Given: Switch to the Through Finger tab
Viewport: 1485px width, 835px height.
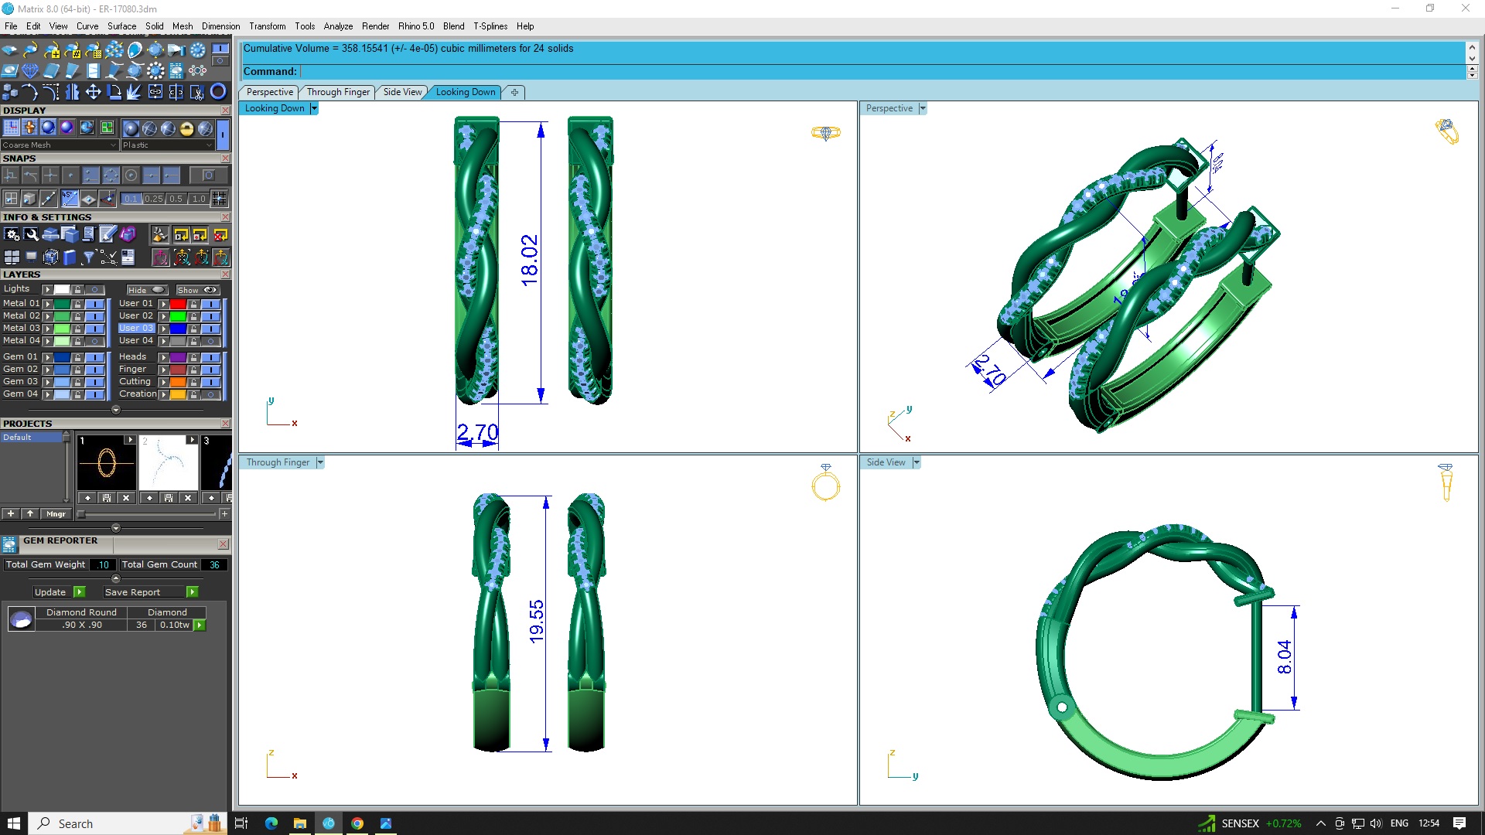Looking at the screenshot, I should 338,92.
